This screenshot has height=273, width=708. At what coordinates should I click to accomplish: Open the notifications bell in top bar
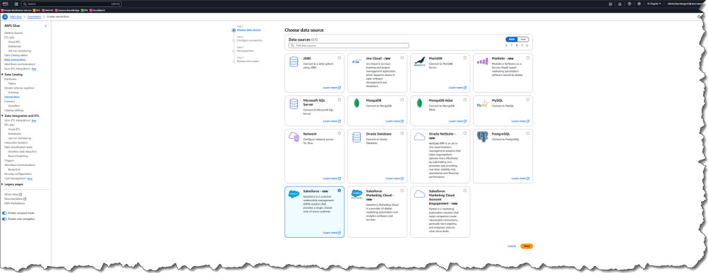pyautogui.click(x=619, y=3)
